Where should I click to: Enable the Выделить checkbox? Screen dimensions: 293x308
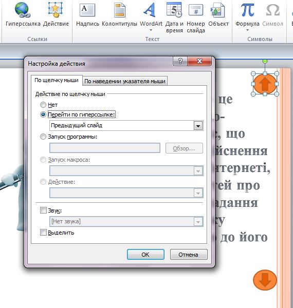(43, 233)
